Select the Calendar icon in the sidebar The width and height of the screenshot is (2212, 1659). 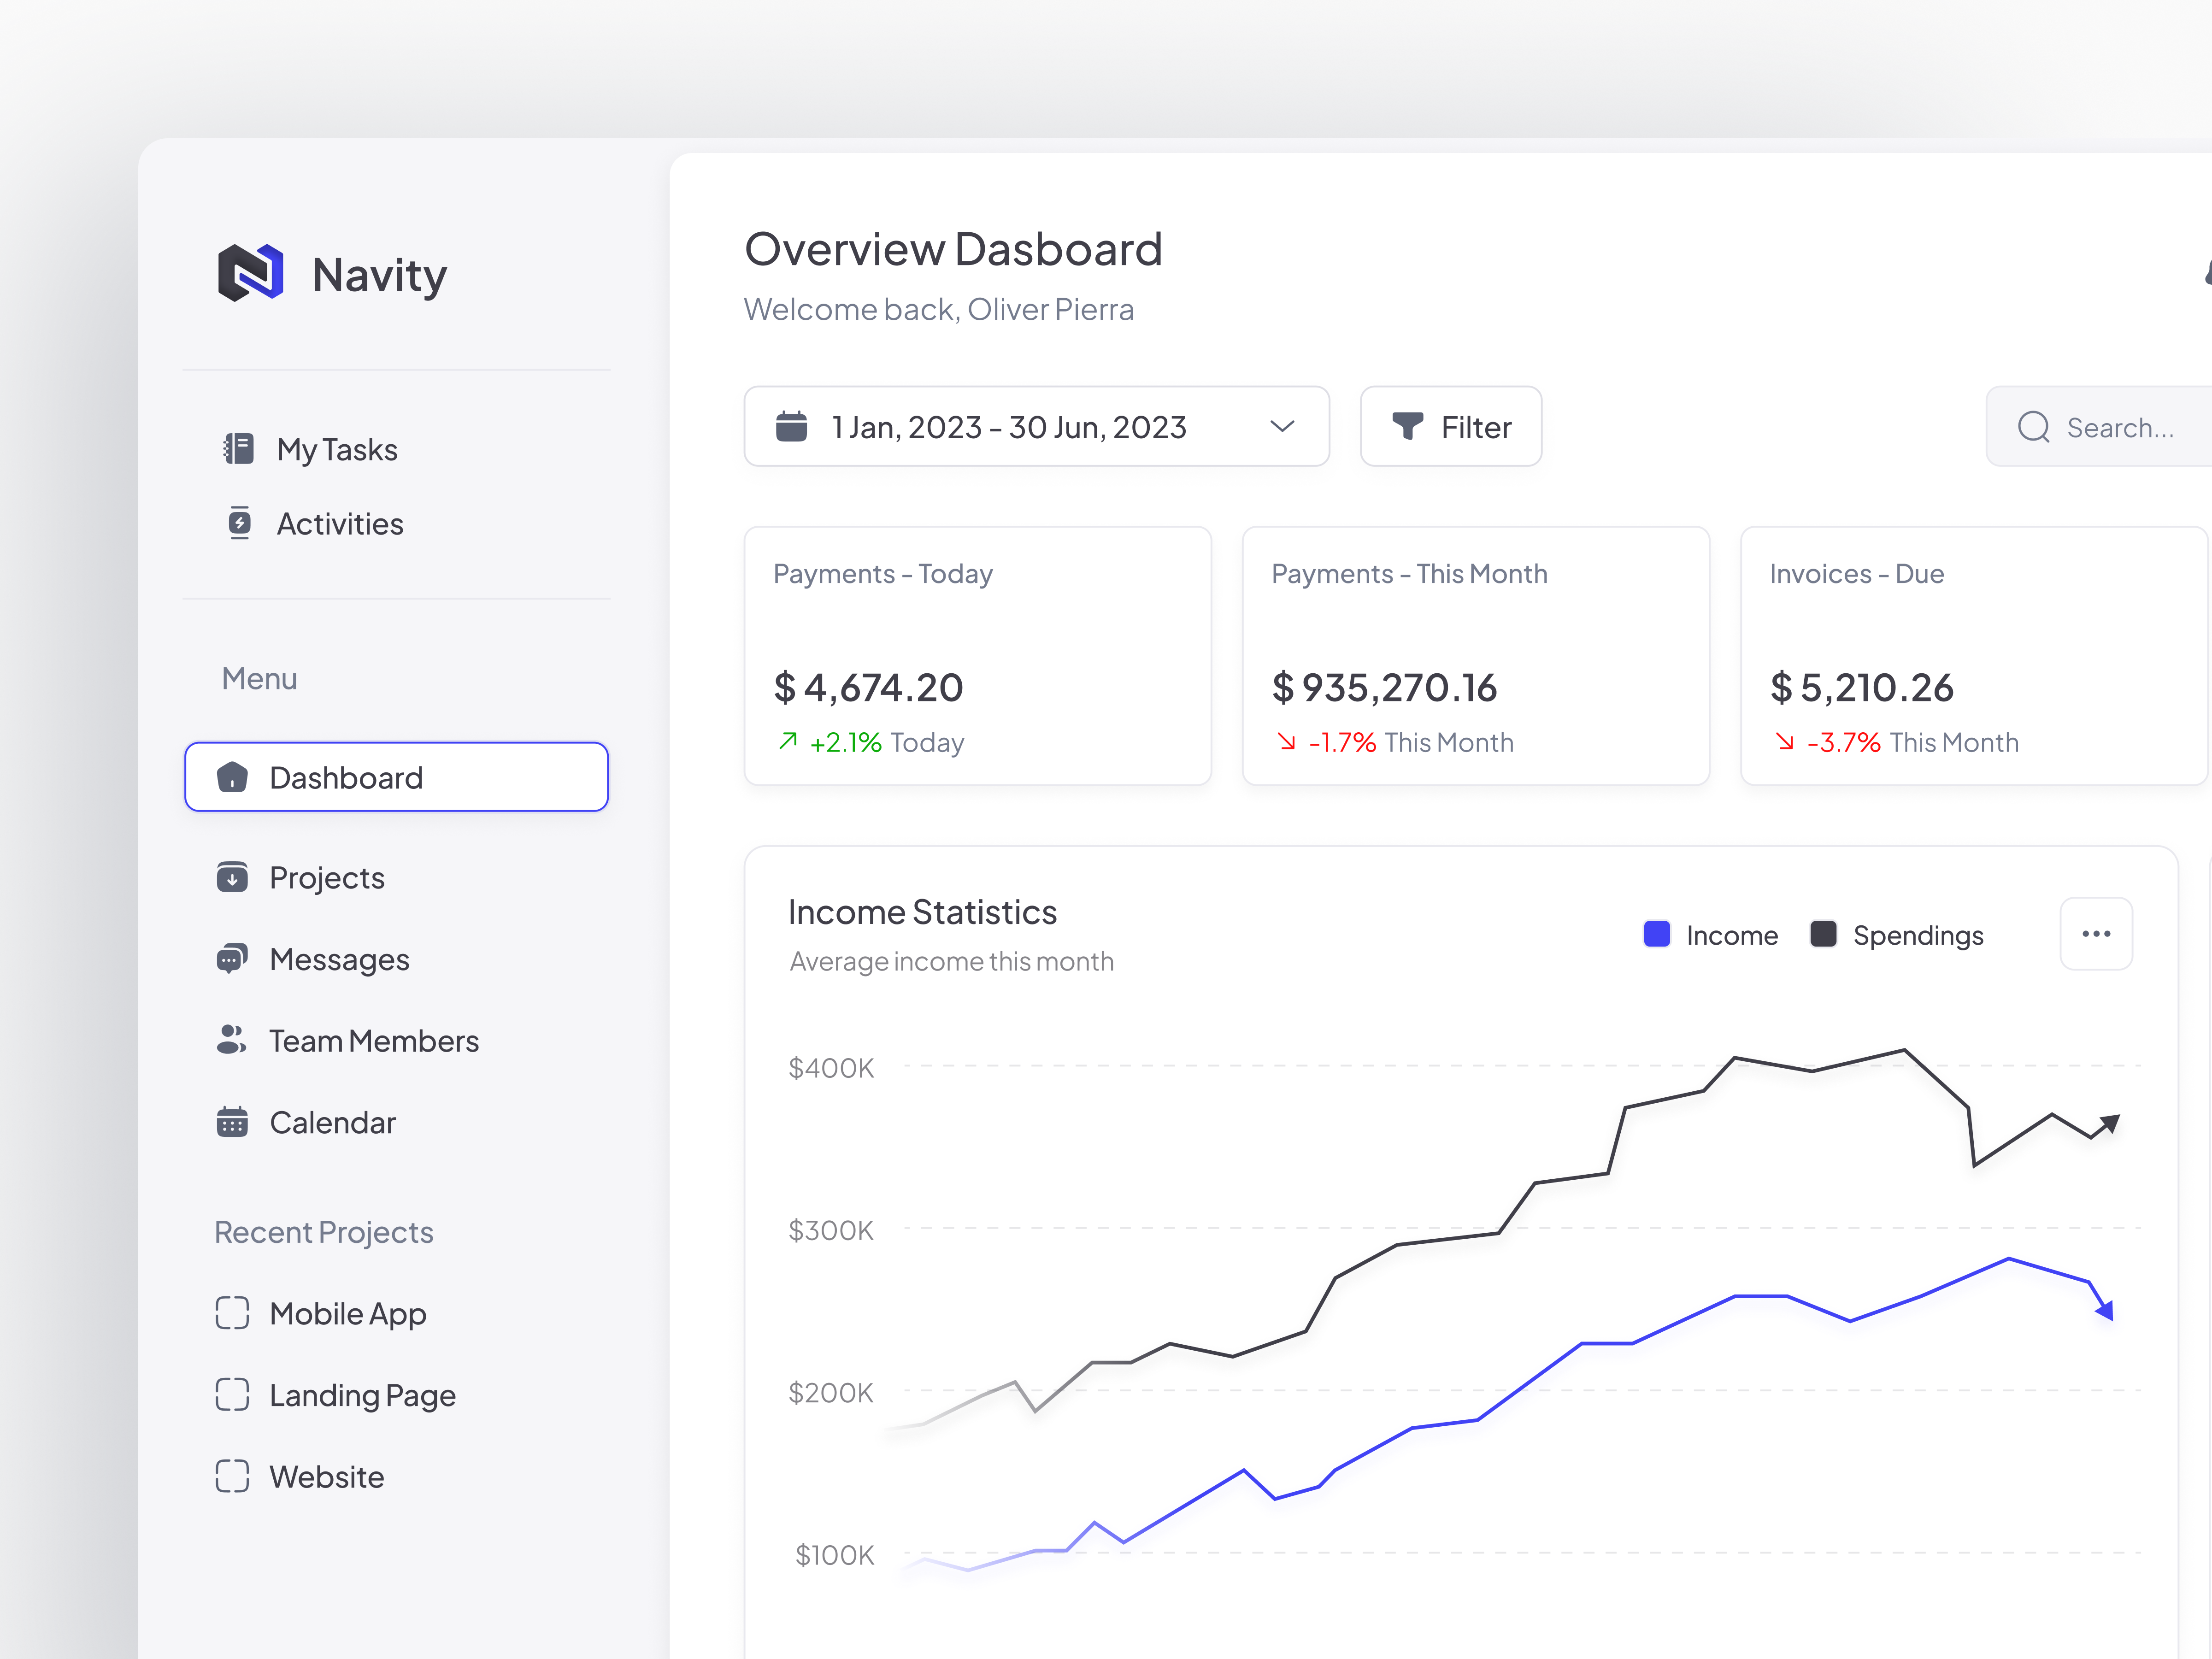(233, 1122)
